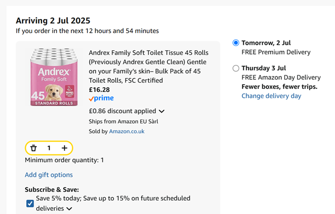Choose Thursday 3 Jul Amazon Day Delivery
Screen dimensions: 335x214
coord(236,68)
